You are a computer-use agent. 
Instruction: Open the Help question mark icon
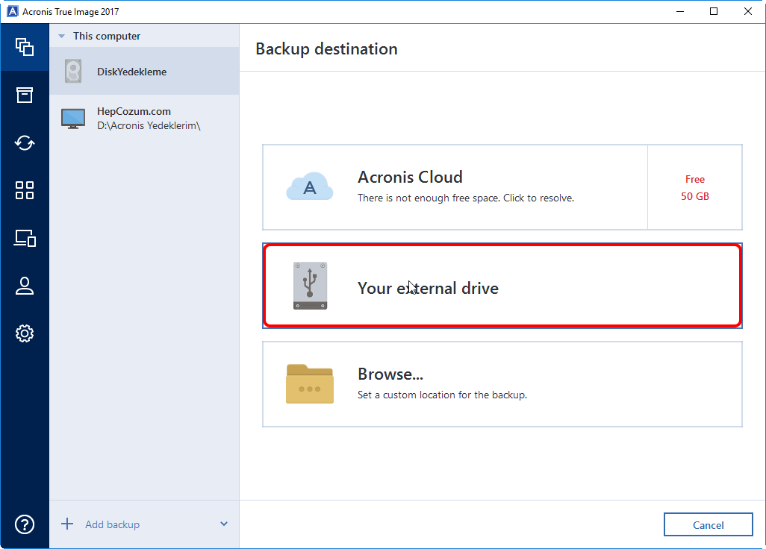coord(25,524)
